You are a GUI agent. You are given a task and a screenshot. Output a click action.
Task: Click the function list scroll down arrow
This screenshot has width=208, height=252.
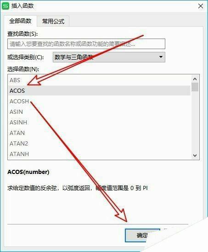click(195, 156)
